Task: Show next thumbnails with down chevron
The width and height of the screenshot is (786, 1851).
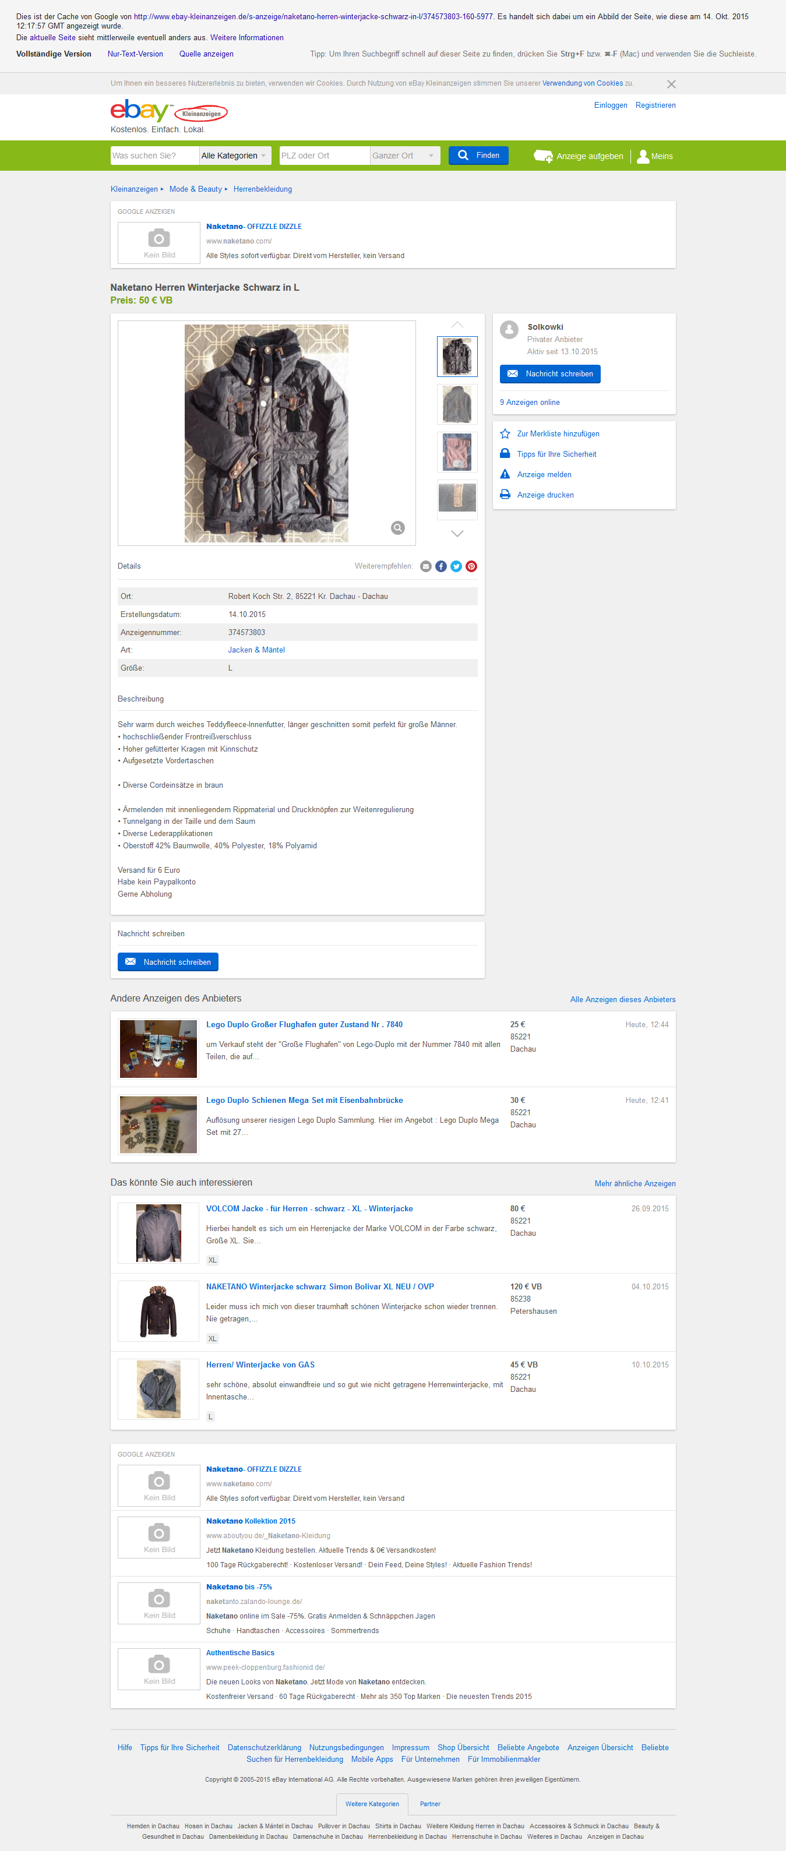Action: pyautogui.click(x=457, y=533)
